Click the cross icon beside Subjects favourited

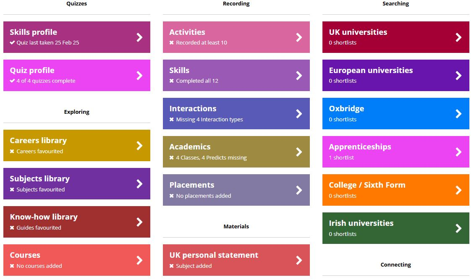coord(12,190)
